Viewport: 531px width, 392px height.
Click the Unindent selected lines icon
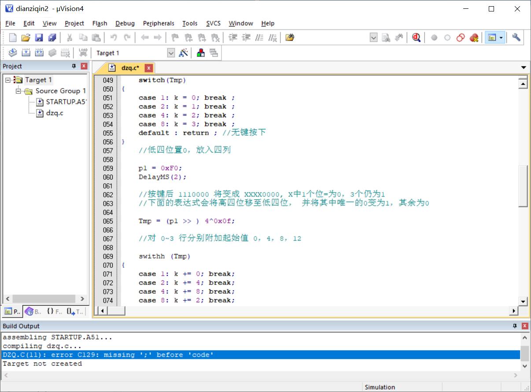(x=247, y=38)
